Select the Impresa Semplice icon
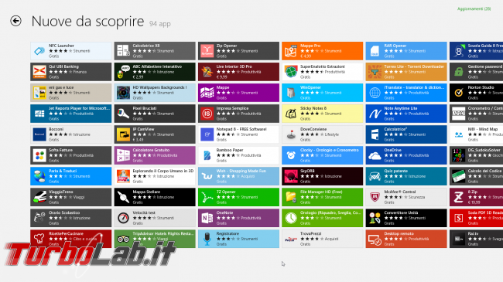The image size is (503, 282). 207,114
